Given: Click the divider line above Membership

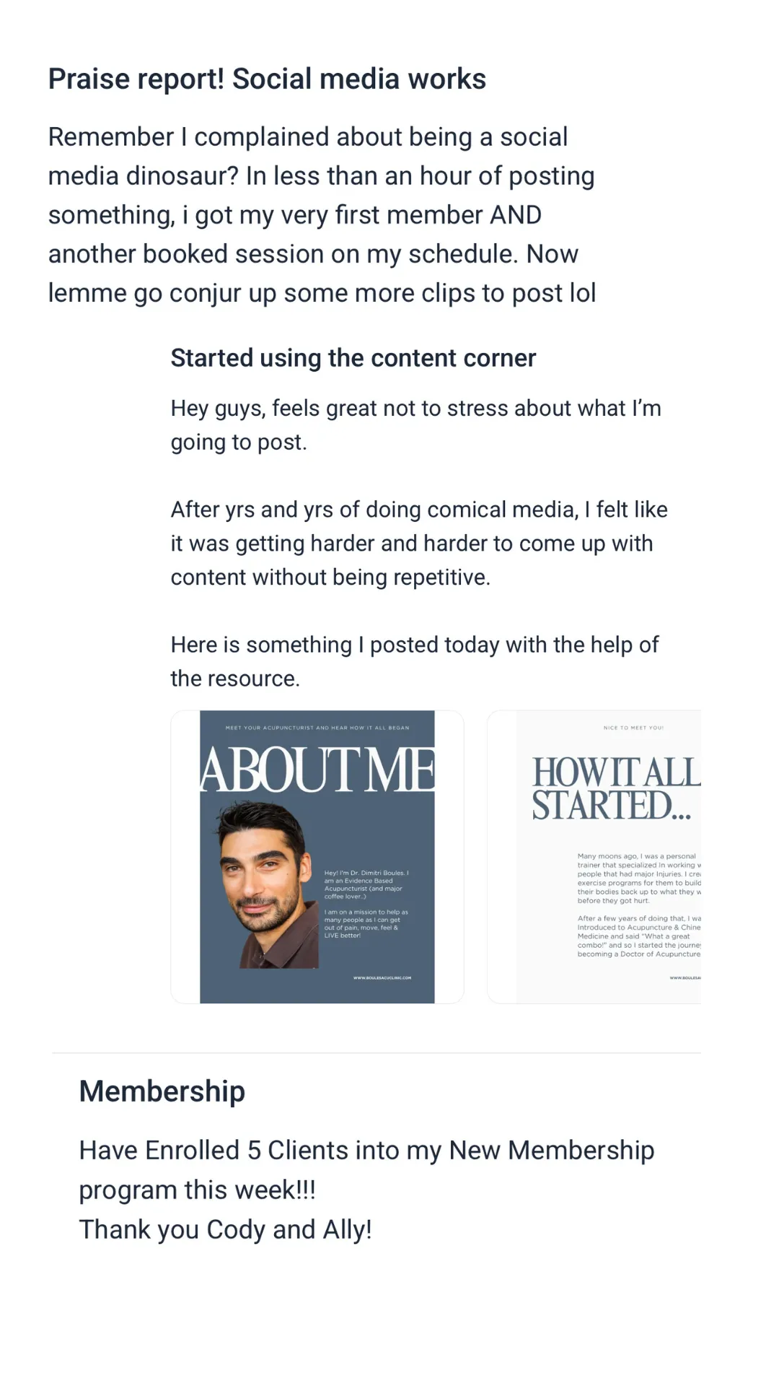Looking at the screenshot, I should (x=377, y=1052).
